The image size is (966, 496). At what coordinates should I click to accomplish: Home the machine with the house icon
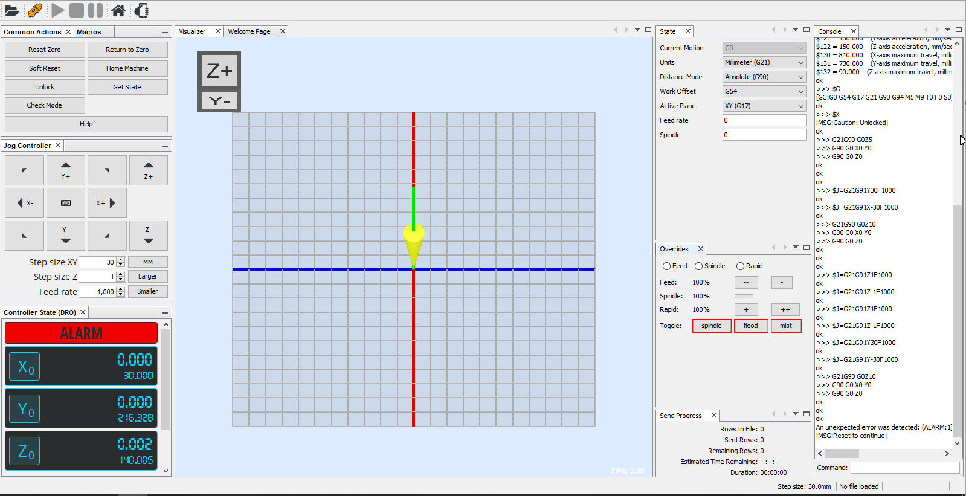pyautogui.click(x=118, y=10)
